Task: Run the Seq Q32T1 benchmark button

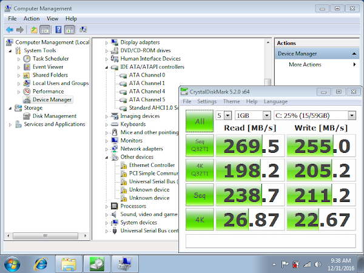Action: click(x=200, y=146)
